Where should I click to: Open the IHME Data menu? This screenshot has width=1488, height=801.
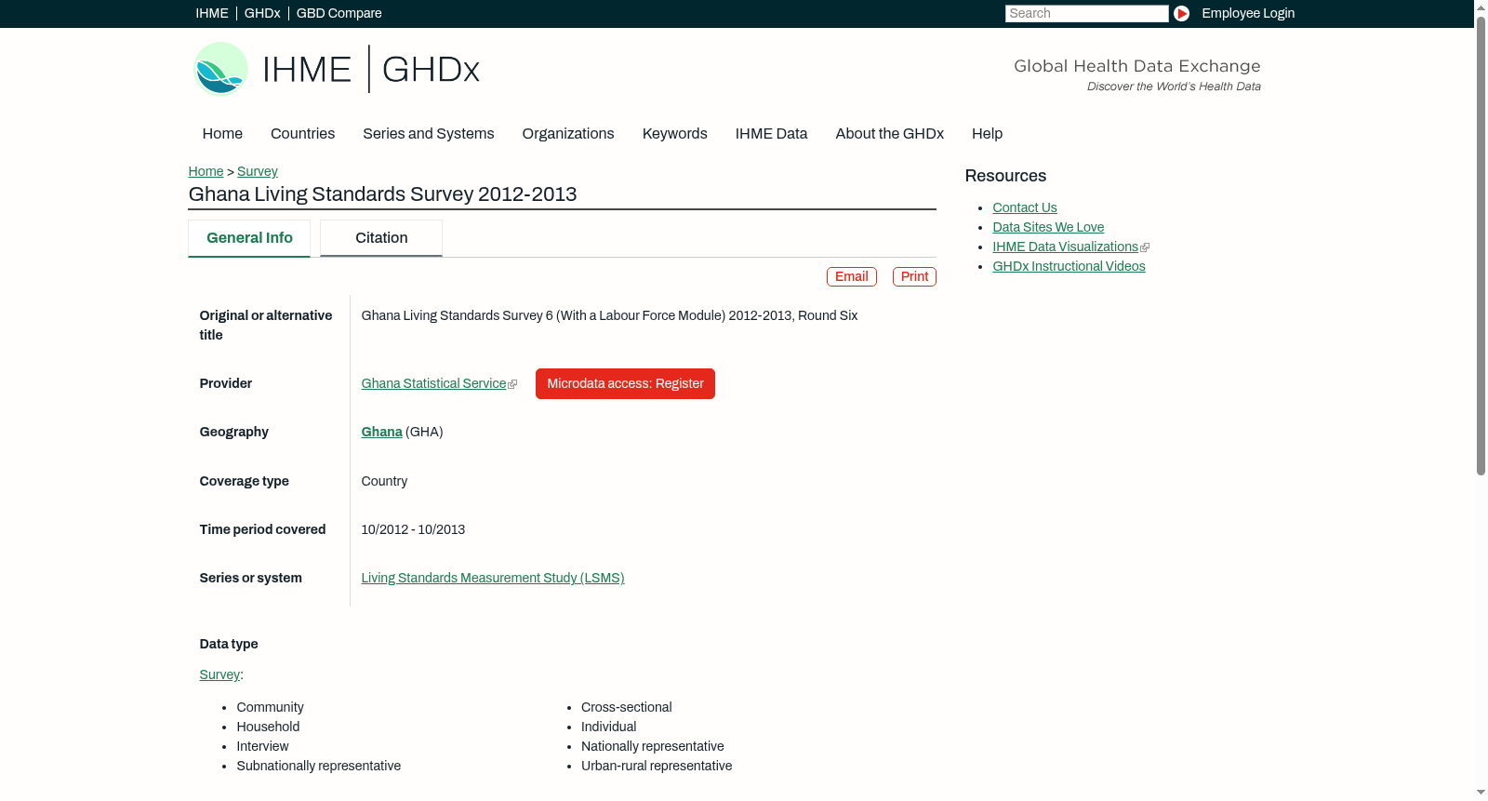pyautogui.click(x=771, y=134)
